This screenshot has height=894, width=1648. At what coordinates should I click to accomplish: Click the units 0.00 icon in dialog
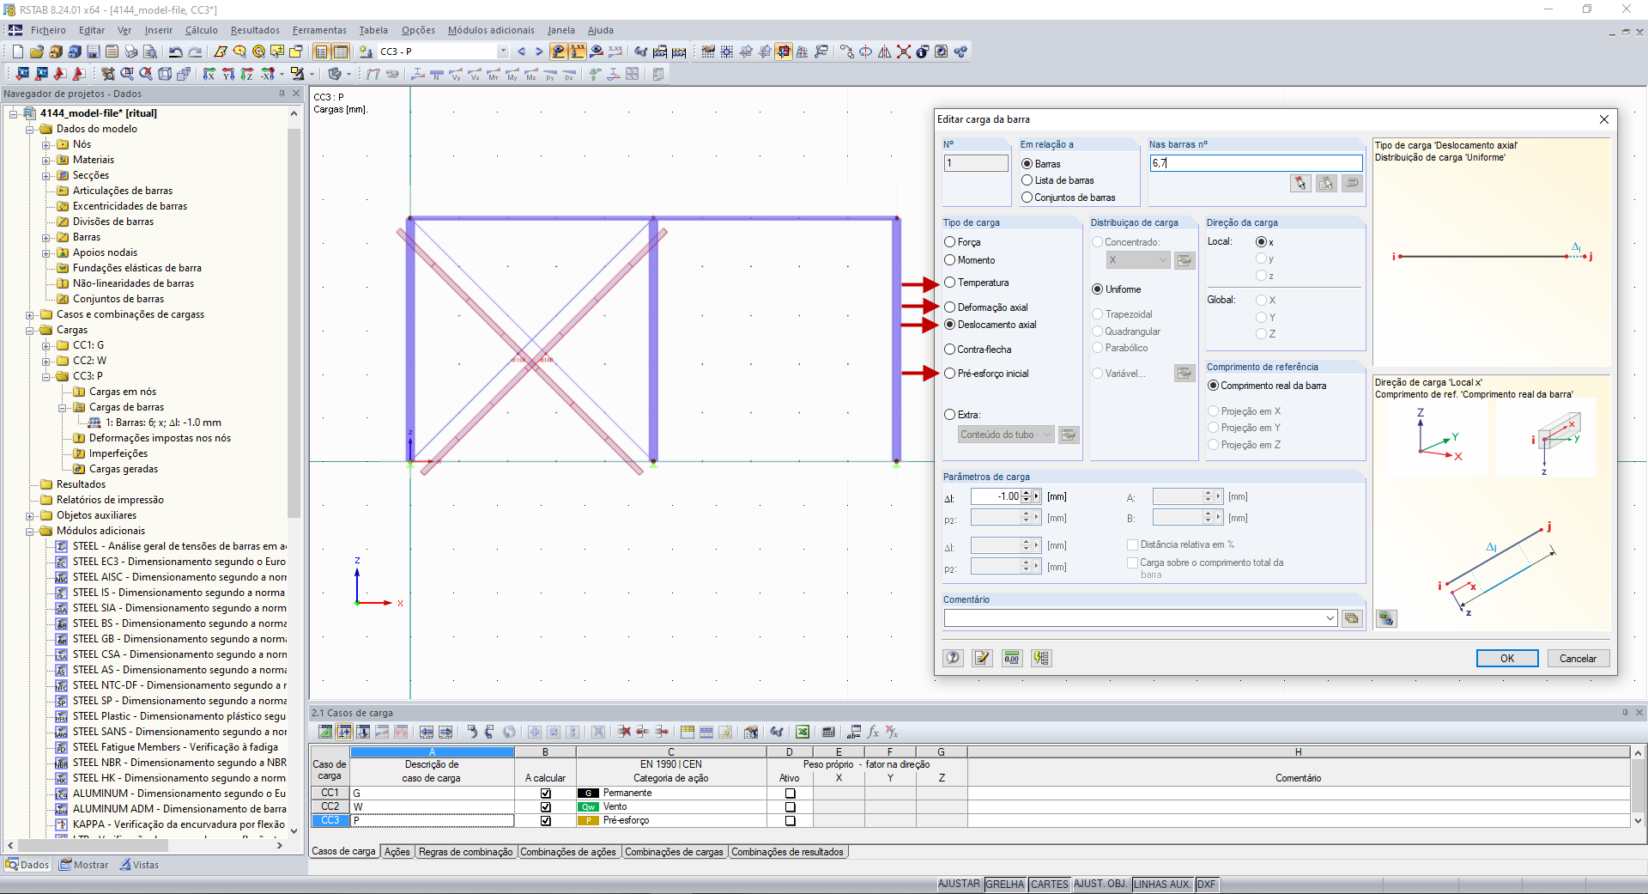(x=1012, y=658)
